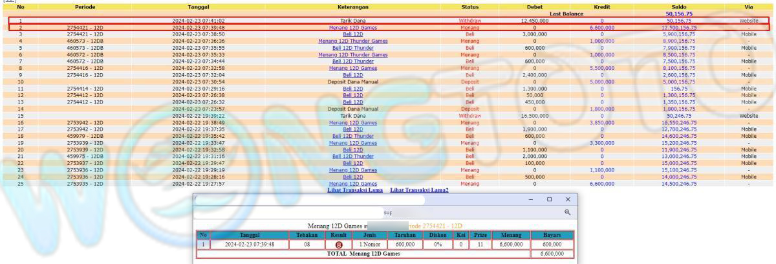Maximize the popup detail window

pos(549,199)
